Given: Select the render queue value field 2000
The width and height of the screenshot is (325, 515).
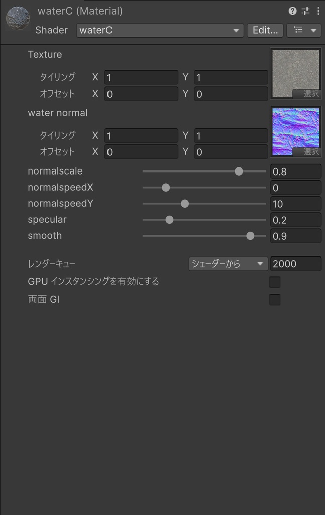Looking at the screenshot, I should pos(295,263).
